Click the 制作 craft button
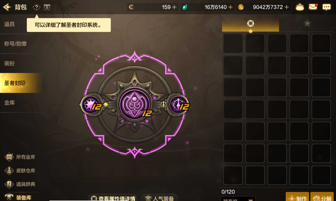This screenshot has height=201, width=336. click(297, 197)
